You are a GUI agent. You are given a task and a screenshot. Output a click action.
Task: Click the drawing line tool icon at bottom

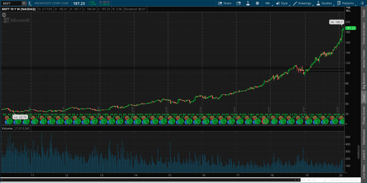325,180
